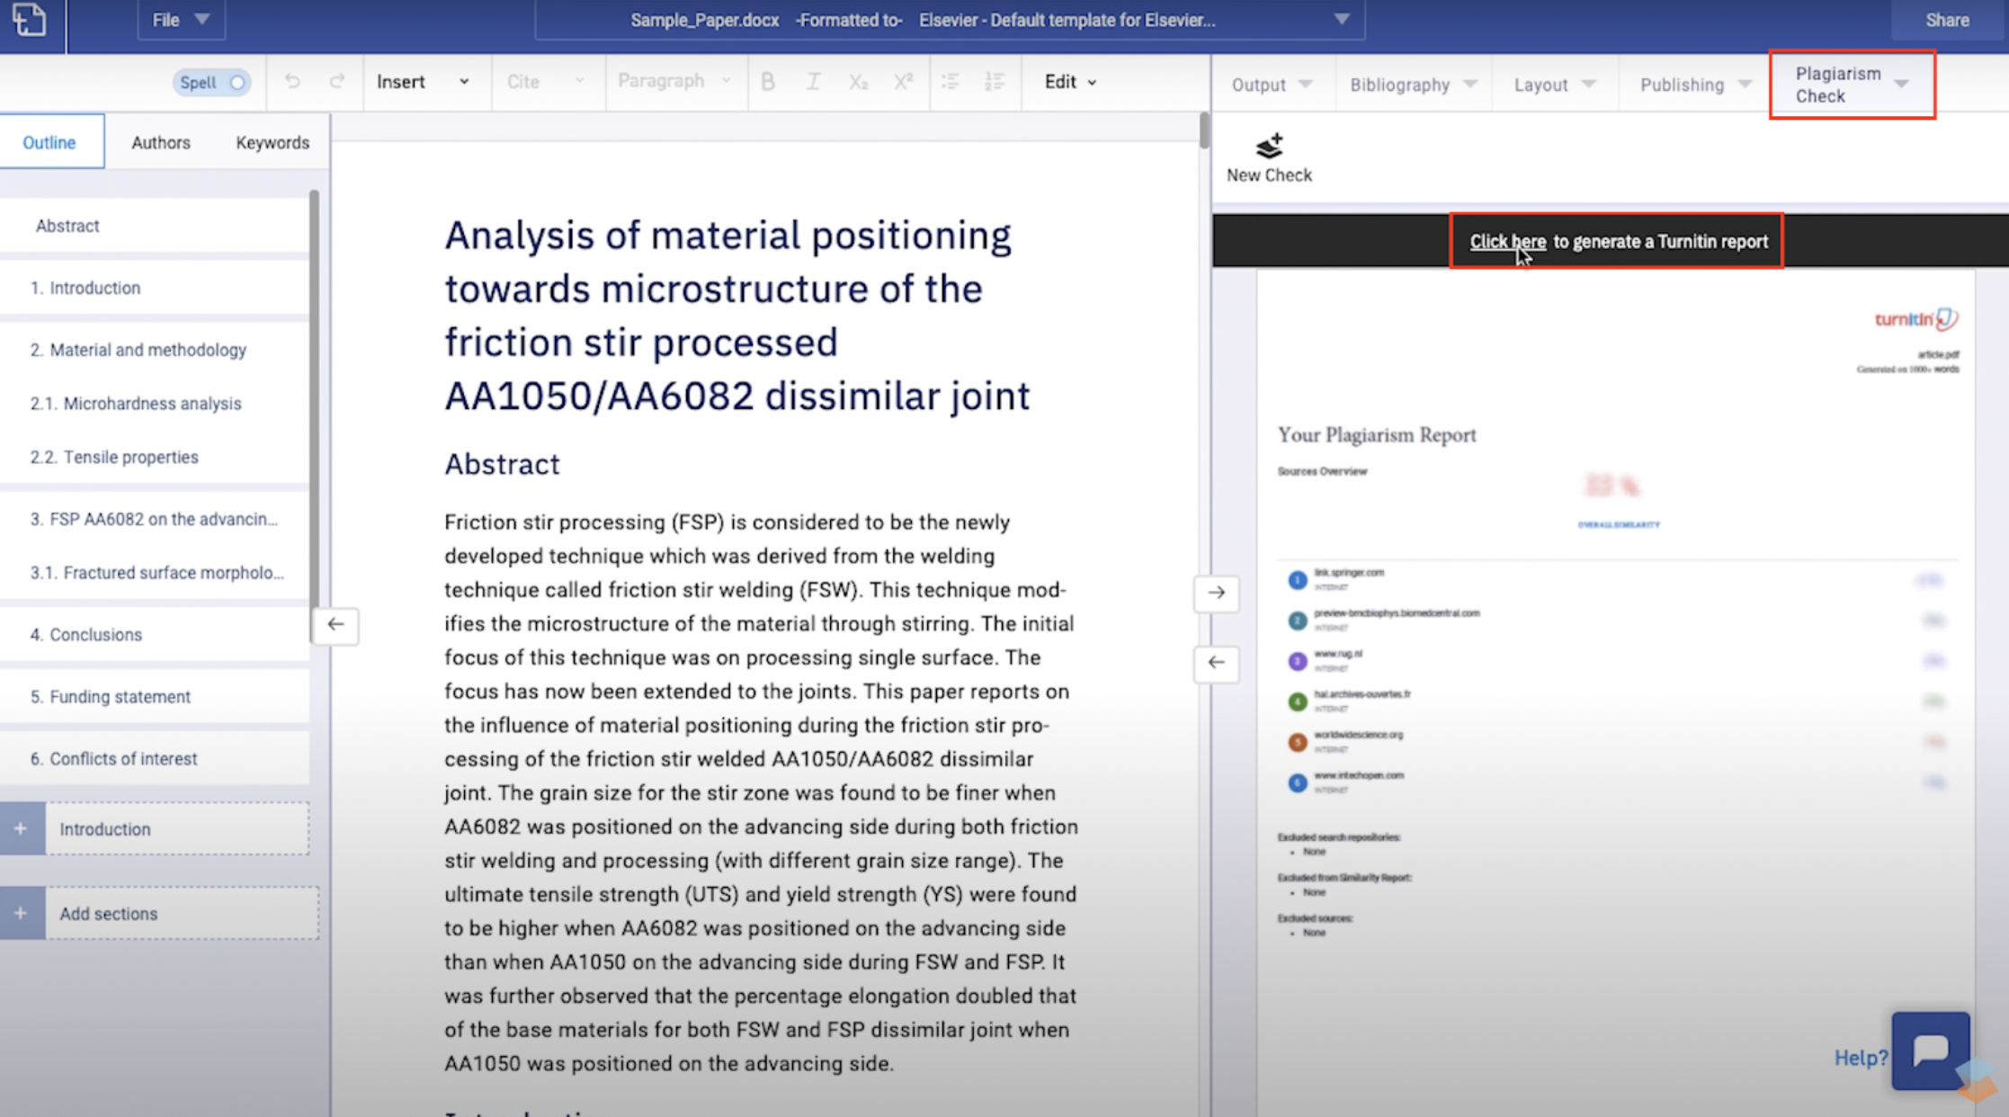This screenshot has height=1117, width=2009.
Task: Switch to the Outline tab
Action: (50, 142)
